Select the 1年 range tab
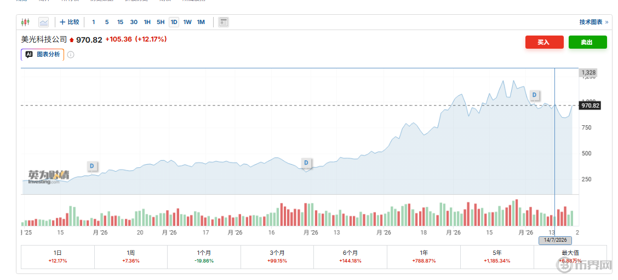Viewport: 618px width, 280px height. point(424,257)
